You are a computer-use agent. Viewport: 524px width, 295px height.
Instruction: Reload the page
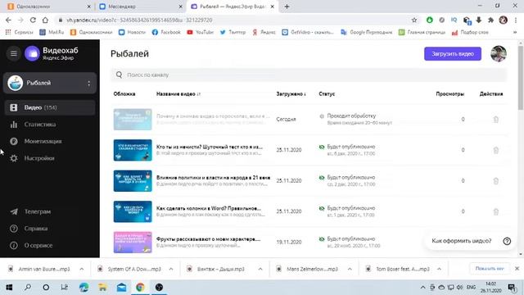33,20
